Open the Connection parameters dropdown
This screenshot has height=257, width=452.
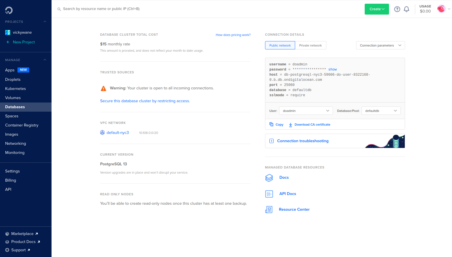tap(380, 45)
